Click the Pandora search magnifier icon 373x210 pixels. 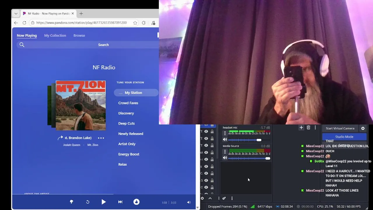pyautogui.click(x=22, y=45)
